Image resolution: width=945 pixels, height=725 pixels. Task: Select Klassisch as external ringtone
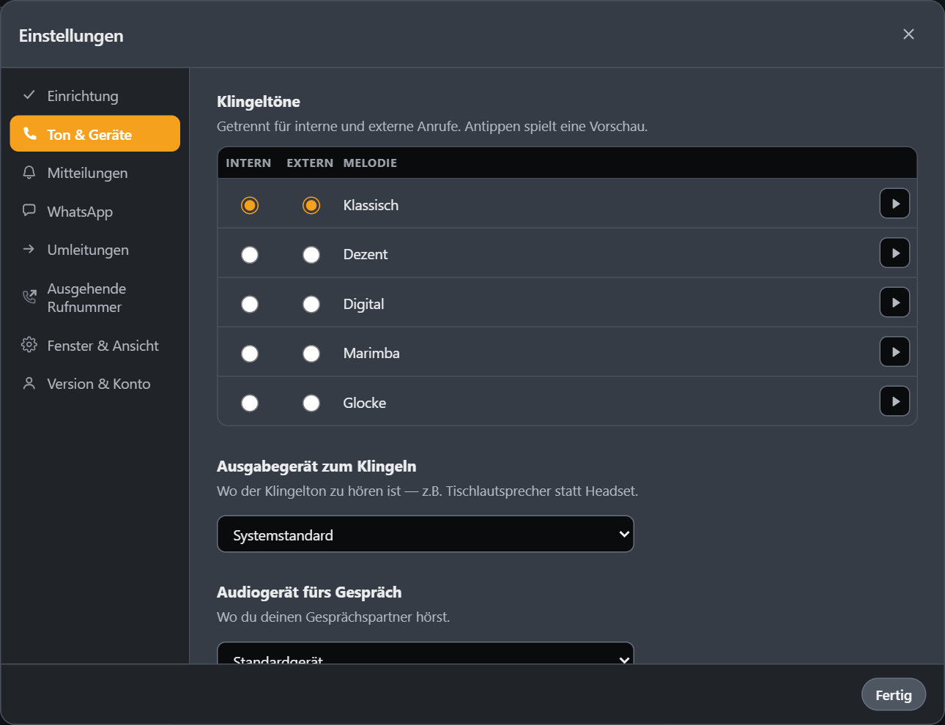311,205
